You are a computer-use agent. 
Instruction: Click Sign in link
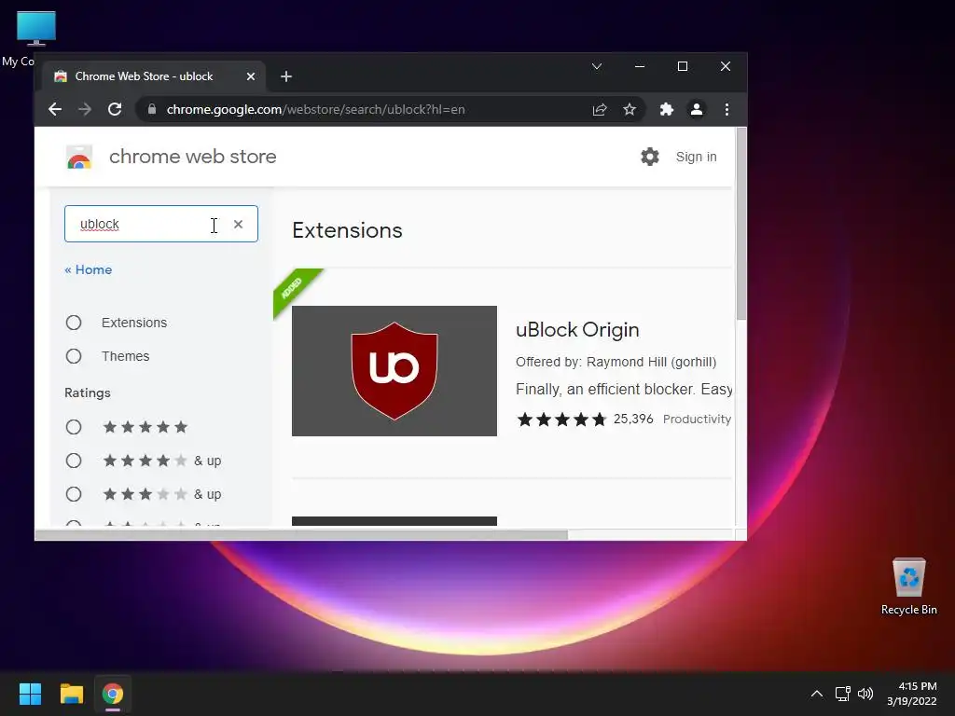tap(696, 157)
